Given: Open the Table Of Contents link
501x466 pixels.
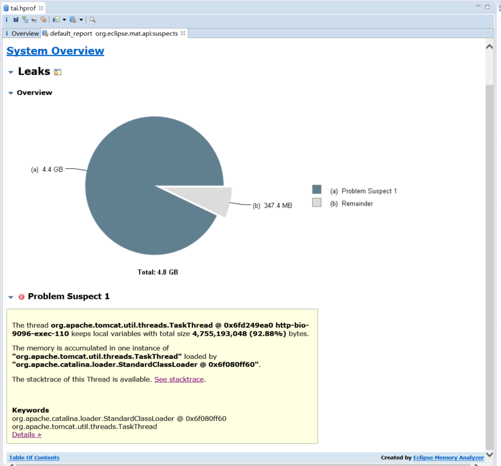Looking at the screenshot, I should pos(34,457).
